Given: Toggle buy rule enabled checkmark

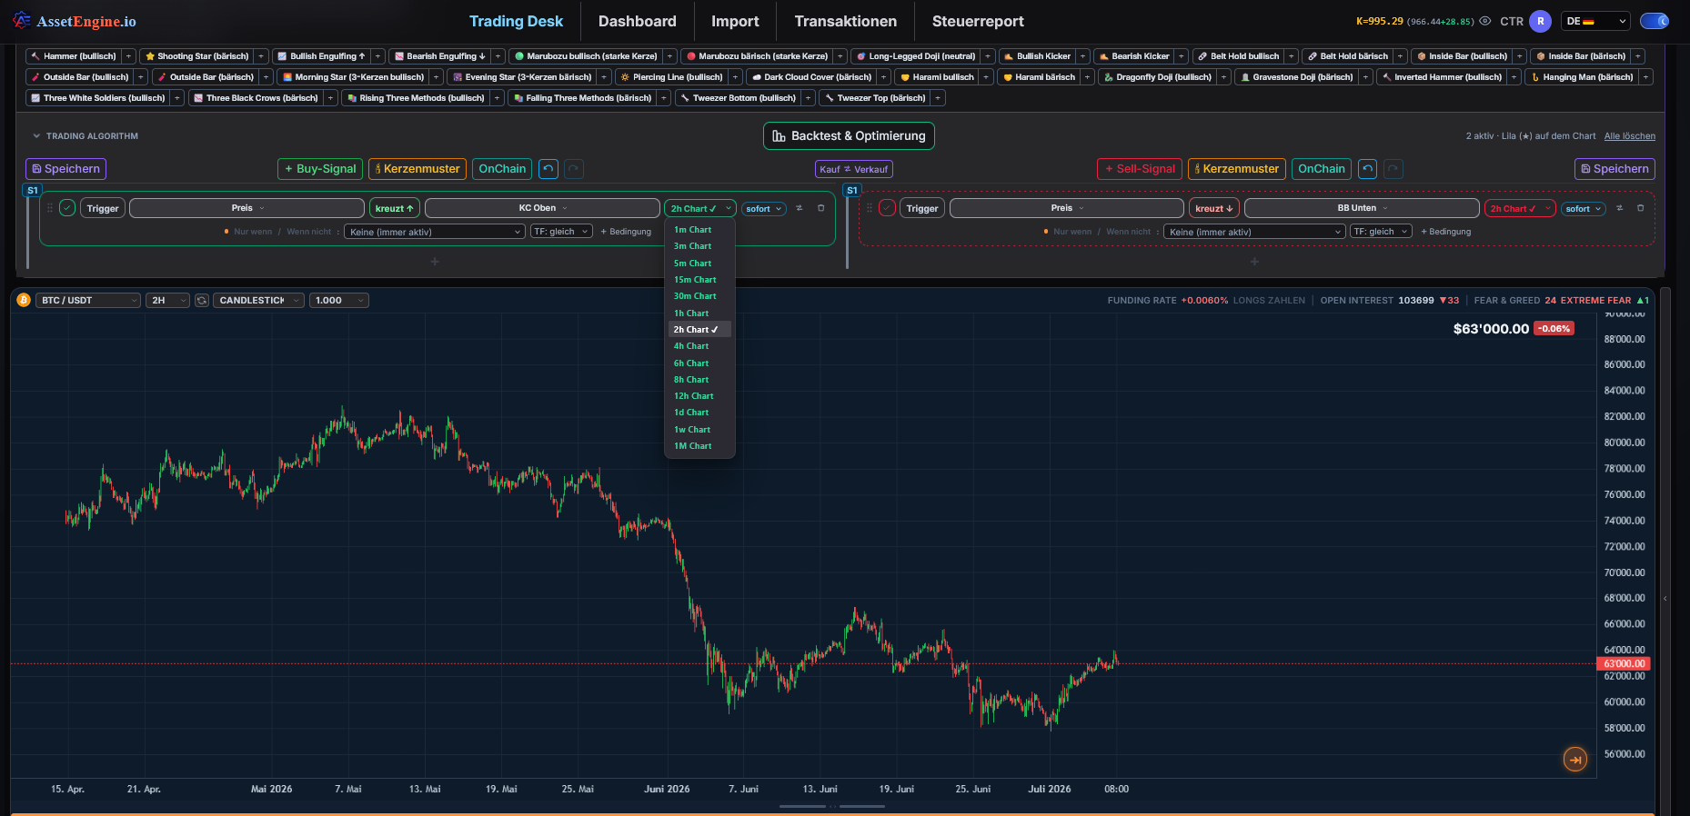Looking at the screenshot, I should click(x=67, y=208).
